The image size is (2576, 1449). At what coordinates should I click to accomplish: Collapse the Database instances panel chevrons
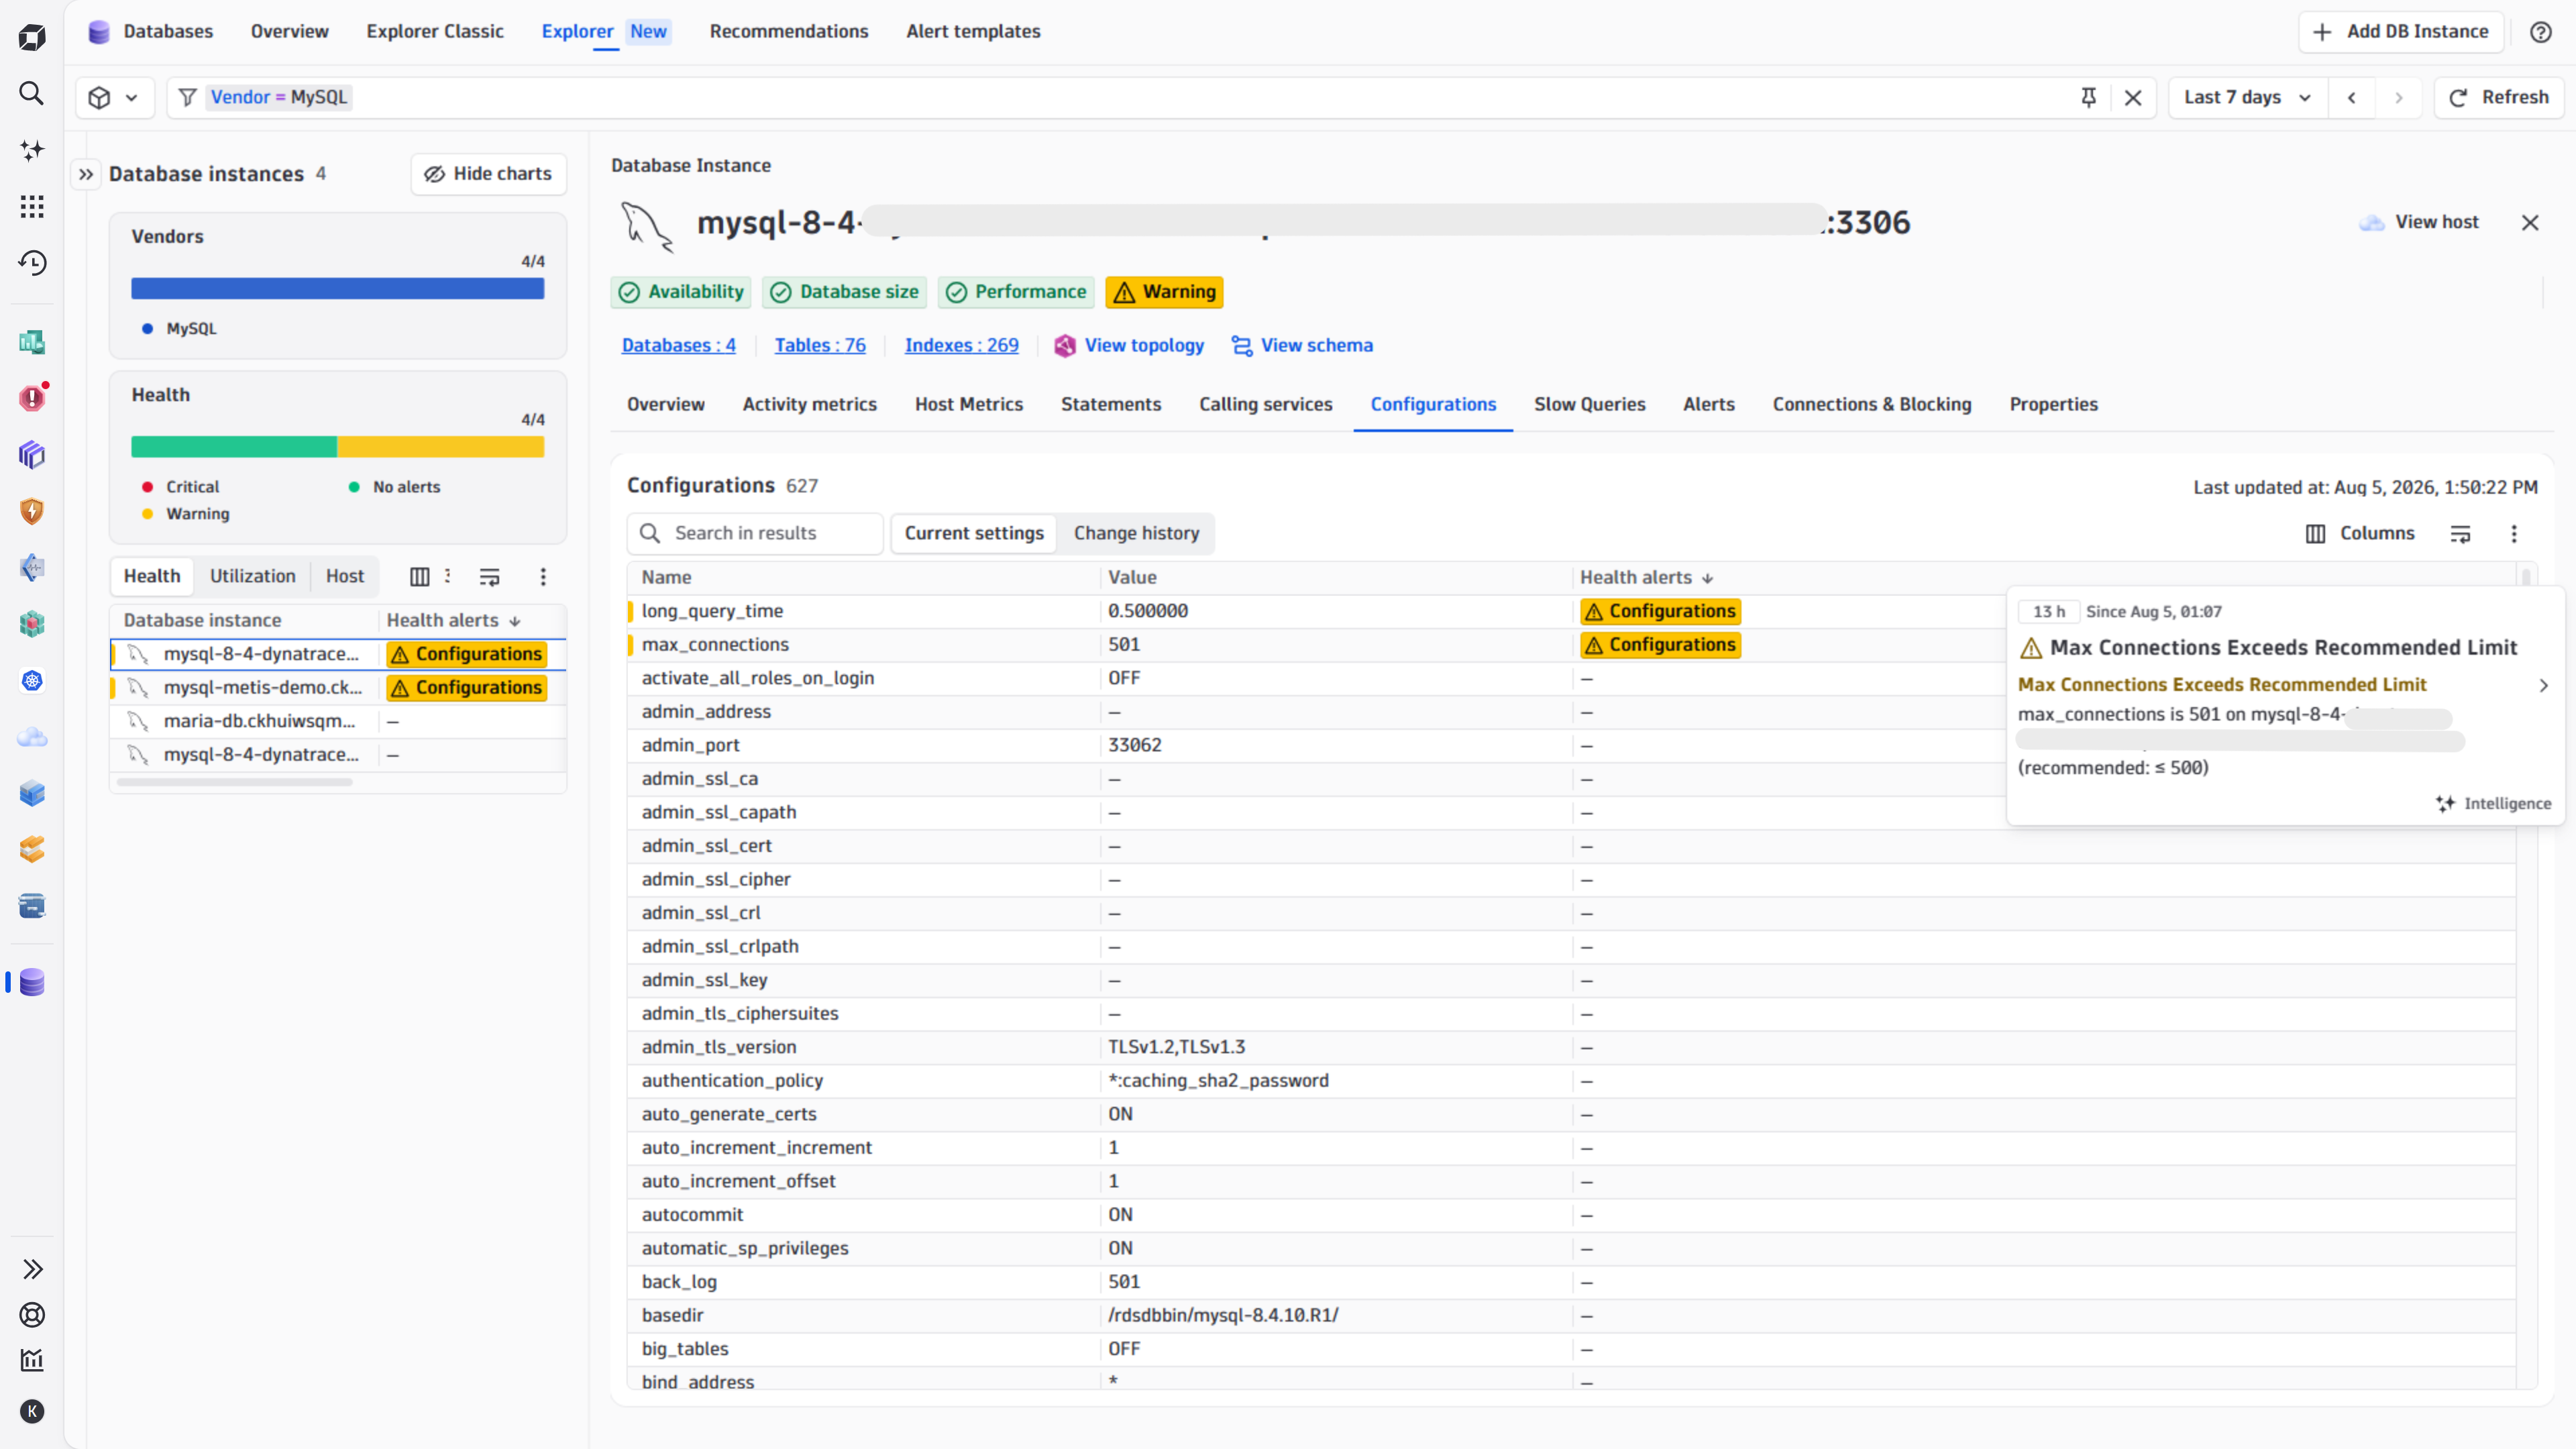coord(86,174)
